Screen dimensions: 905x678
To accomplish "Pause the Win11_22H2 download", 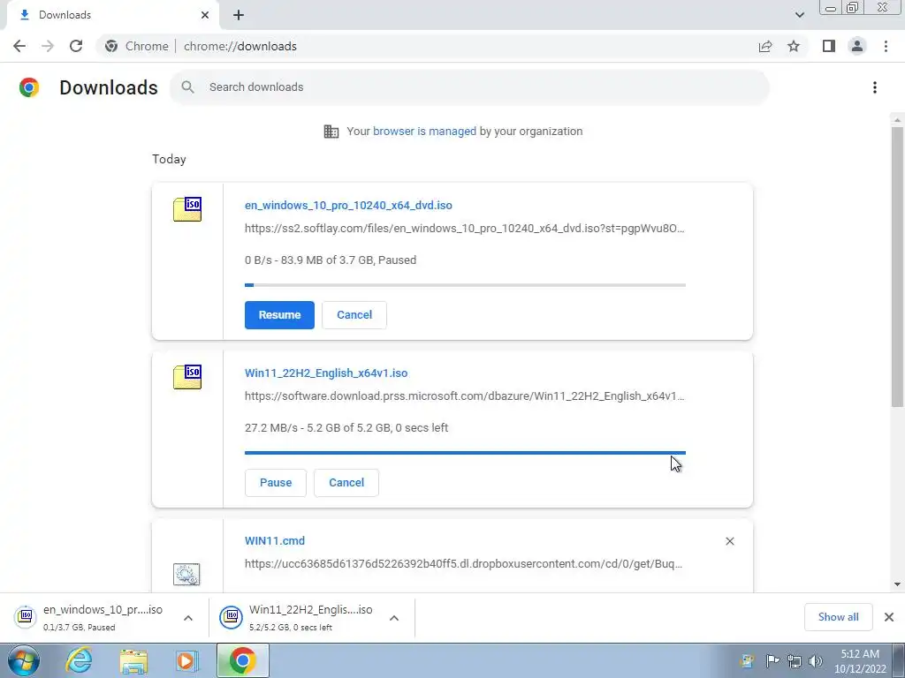I will [276, 483].
